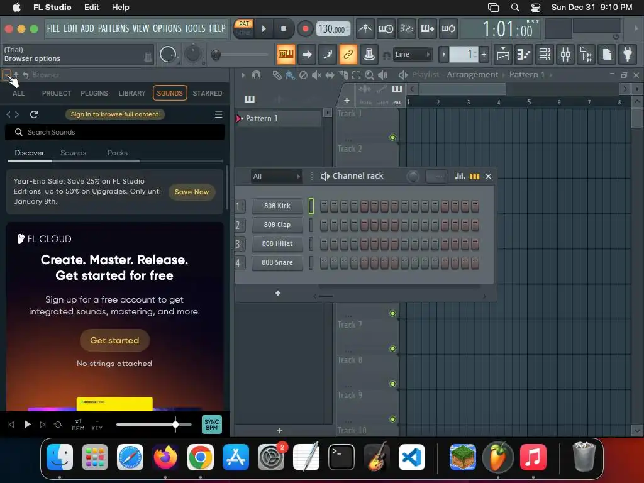The width and height of the screenshot is (644, 483).
Task: Add a new pattern with plus button
Action: click(484, 54)
